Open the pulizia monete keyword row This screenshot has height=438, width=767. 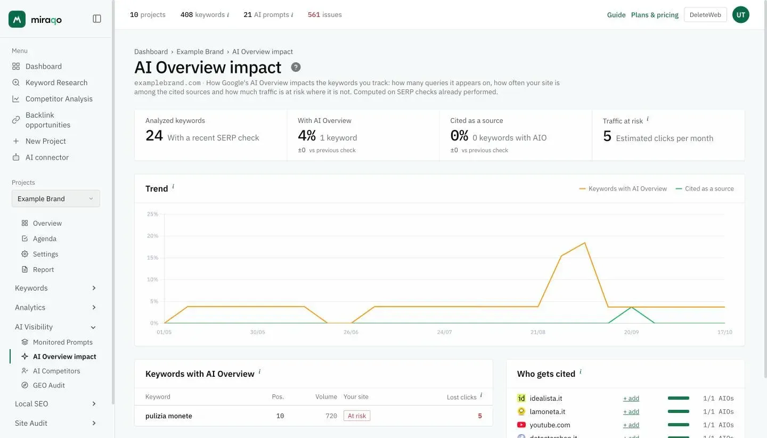point(314,416)
